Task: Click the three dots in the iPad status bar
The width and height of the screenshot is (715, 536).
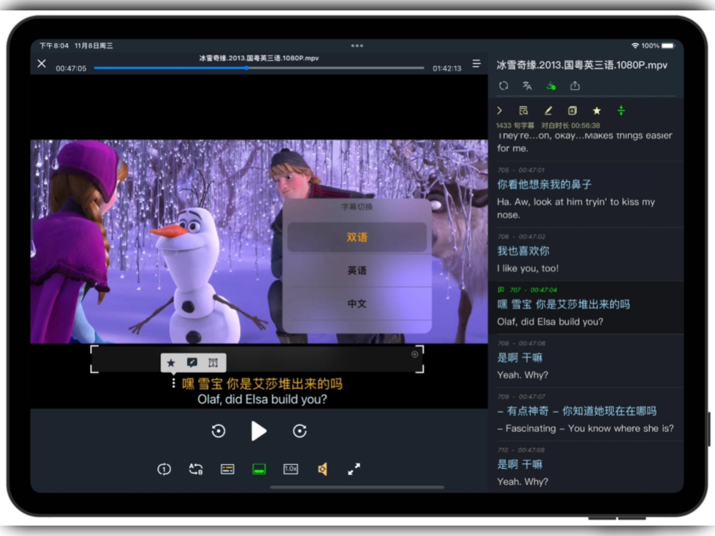Action: pyautogui.click(x=357, y=46)
